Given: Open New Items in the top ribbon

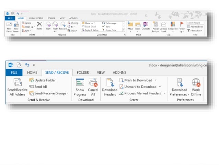Looking at the screenshot, I should [16, 27].
